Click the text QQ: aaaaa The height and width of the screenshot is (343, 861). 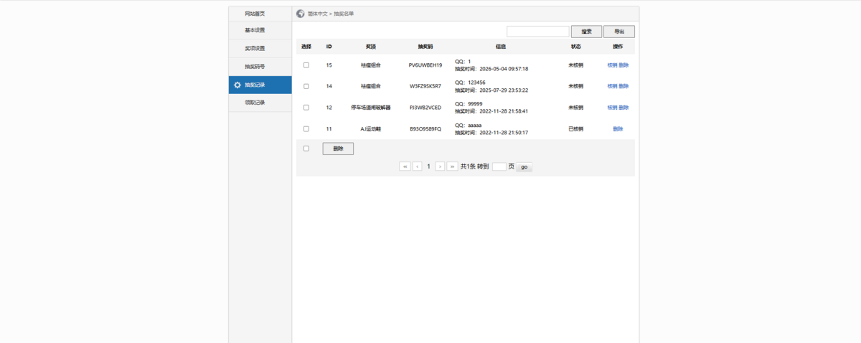[x=469, y=126]
